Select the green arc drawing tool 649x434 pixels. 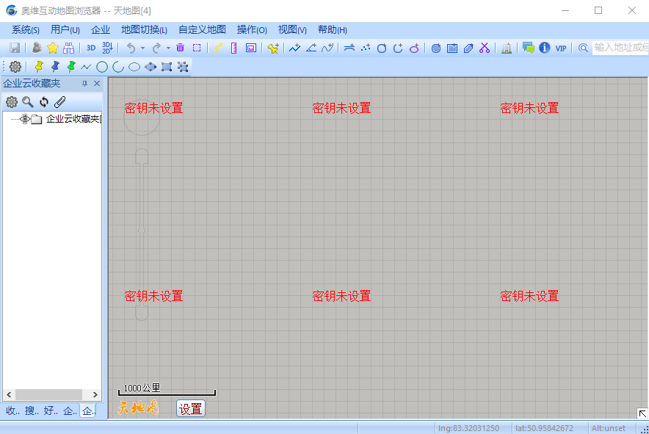[118, 67]
